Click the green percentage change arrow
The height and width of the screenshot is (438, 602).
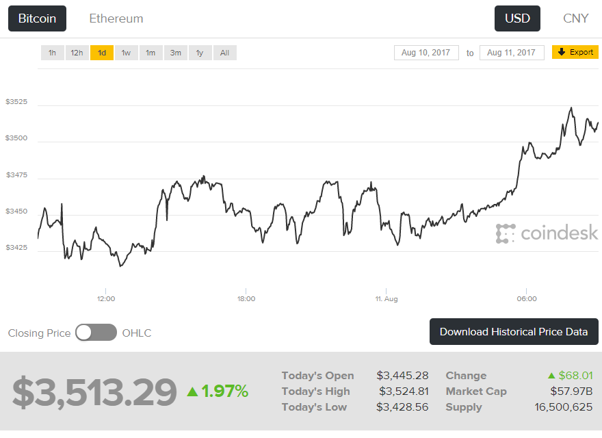pos(193,391)
